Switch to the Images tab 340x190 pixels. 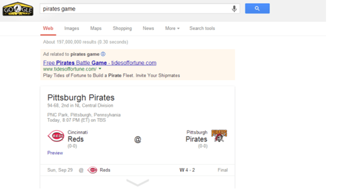(72, 28)
